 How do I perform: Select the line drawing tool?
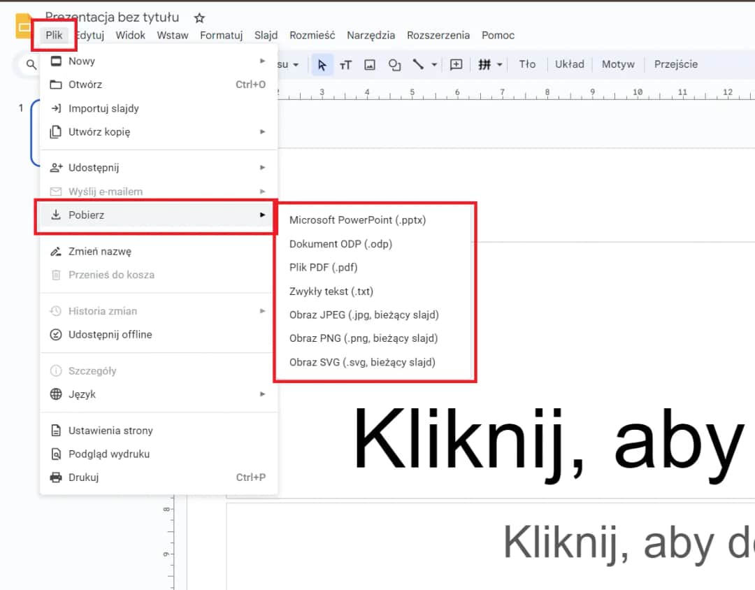click(x=418, y=64)
